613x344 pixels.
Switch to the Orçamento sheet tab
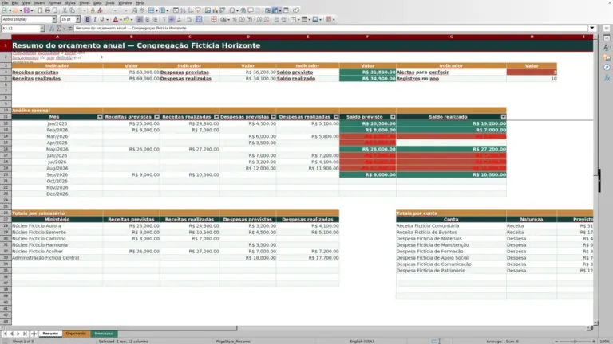pyautogui.click(x=76, y=334)
